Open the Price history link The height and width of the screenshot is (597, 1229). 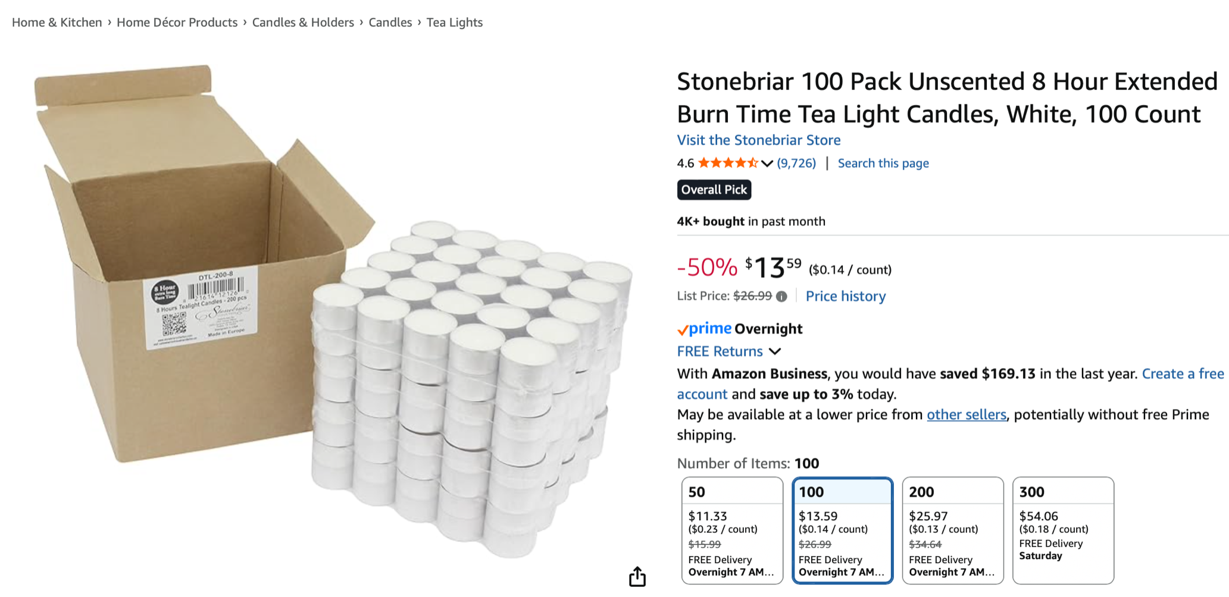(x=845, y=296)
